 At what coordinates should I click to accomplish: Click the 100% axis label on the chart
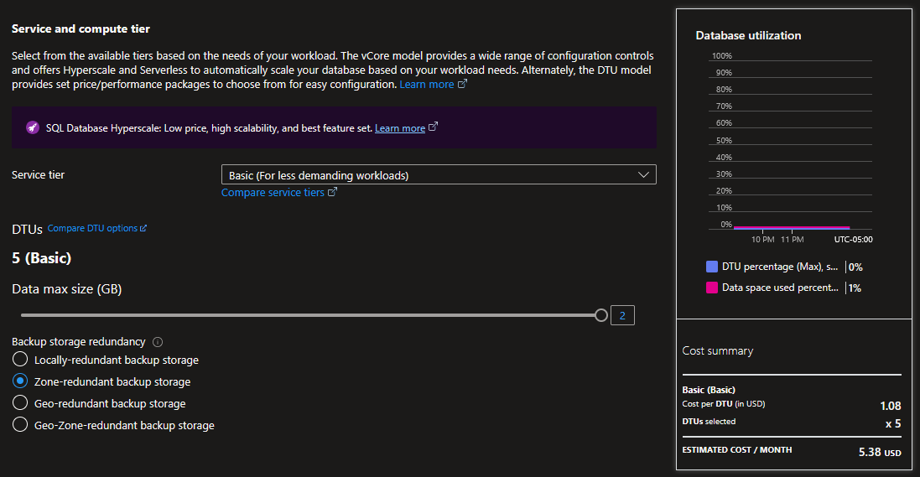tap(722, 55)
